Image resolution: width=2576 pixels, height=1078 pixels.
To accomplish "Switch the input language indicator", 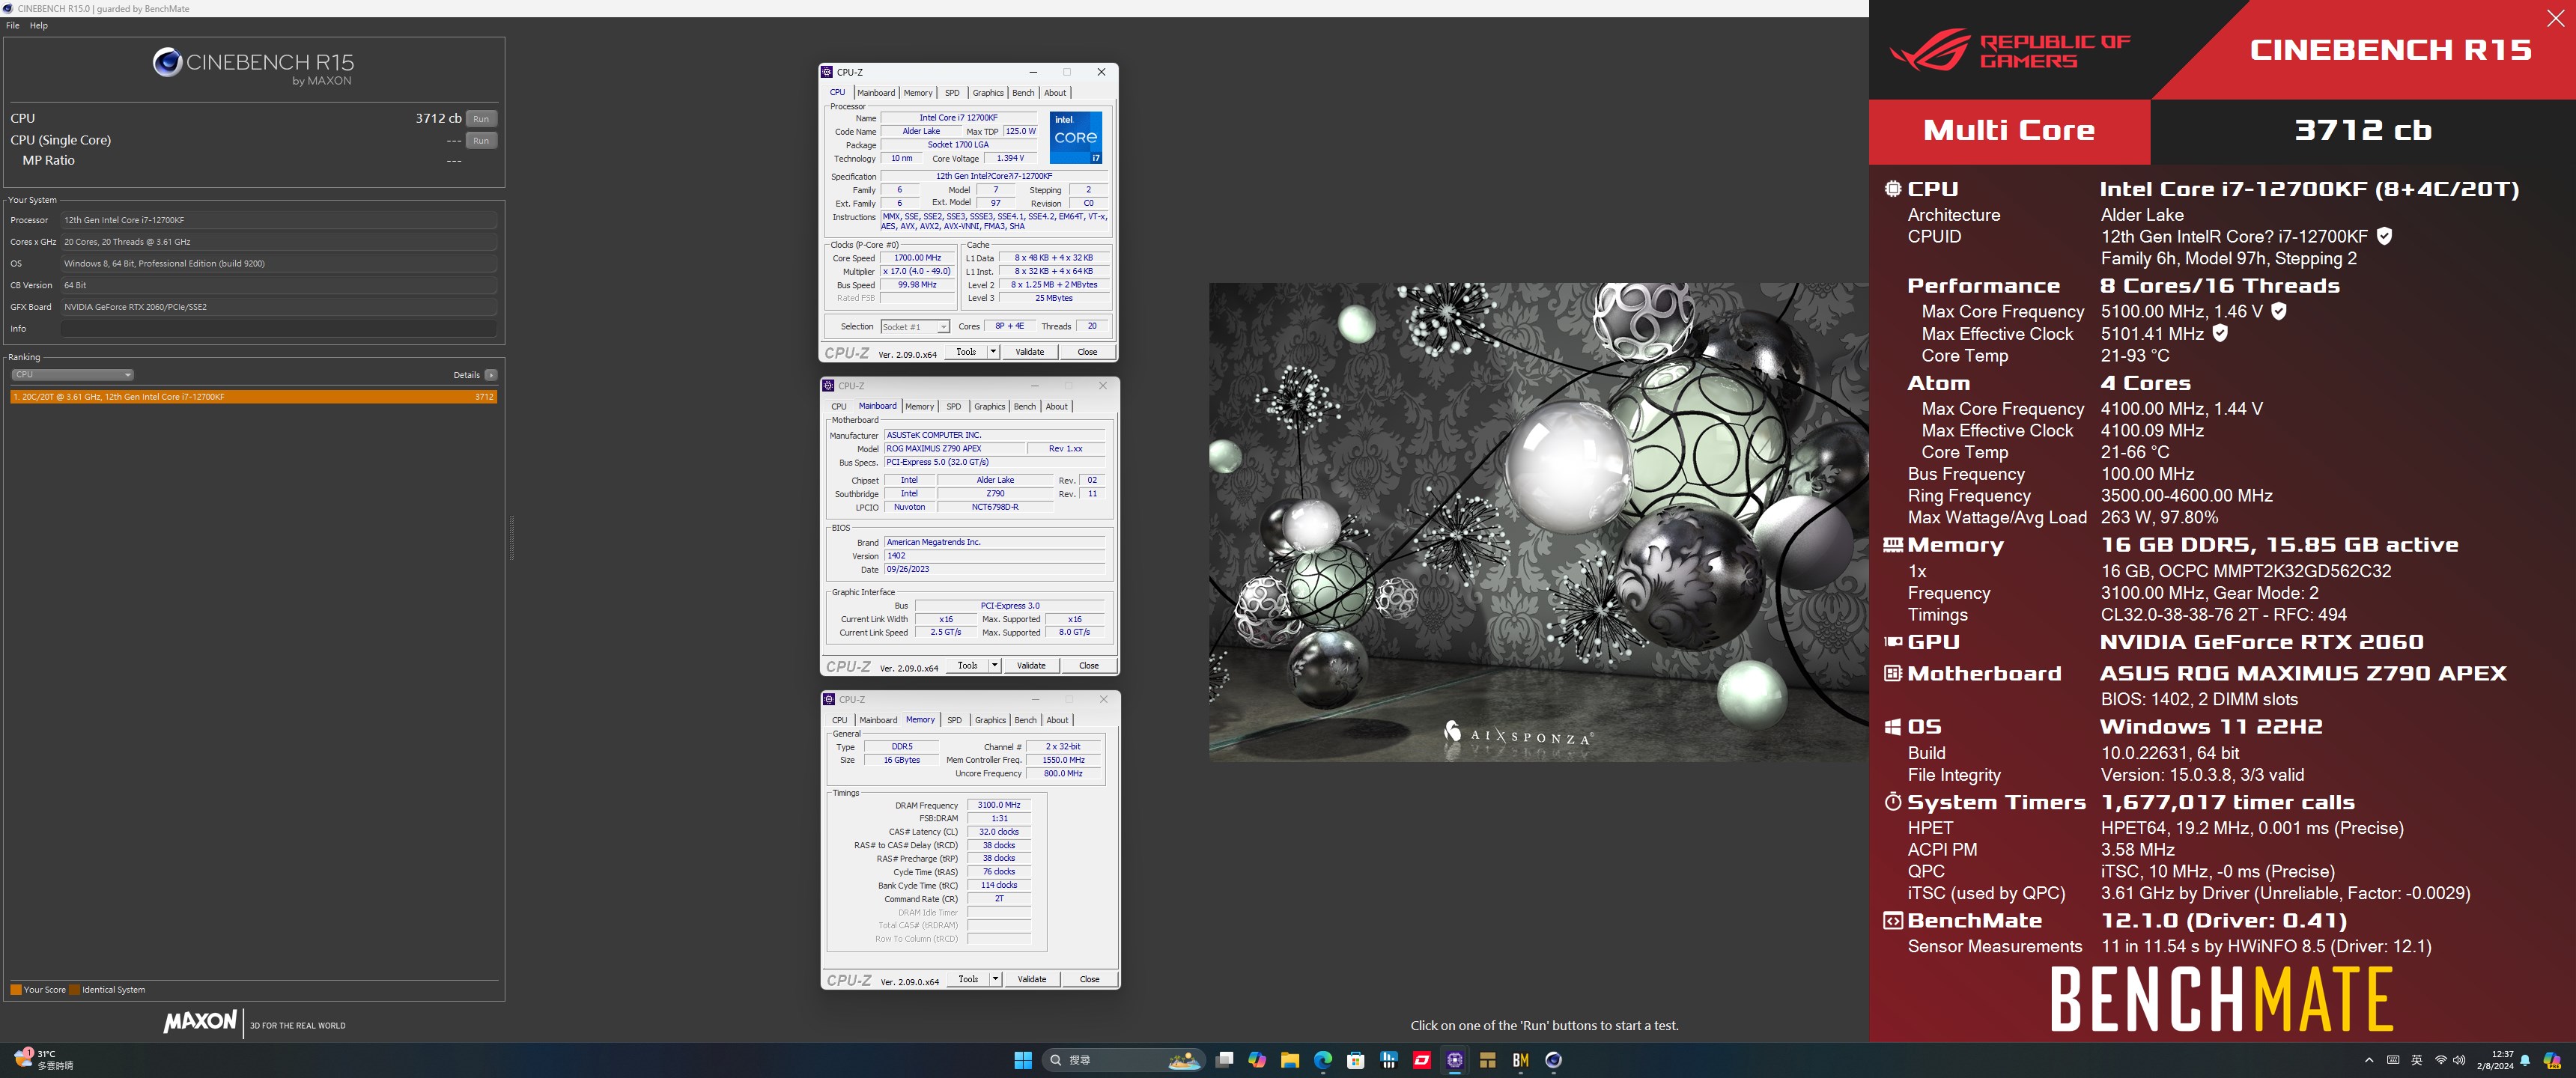I will coord(2417,1060).
